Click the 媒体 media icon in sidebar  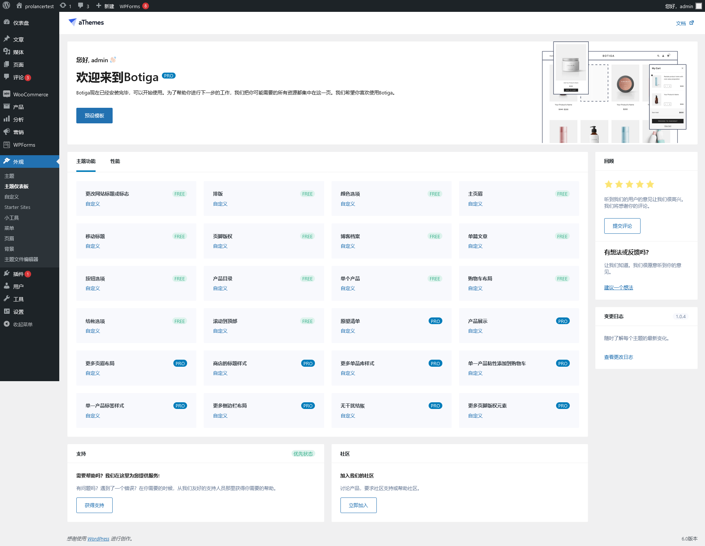click(7, 51)
